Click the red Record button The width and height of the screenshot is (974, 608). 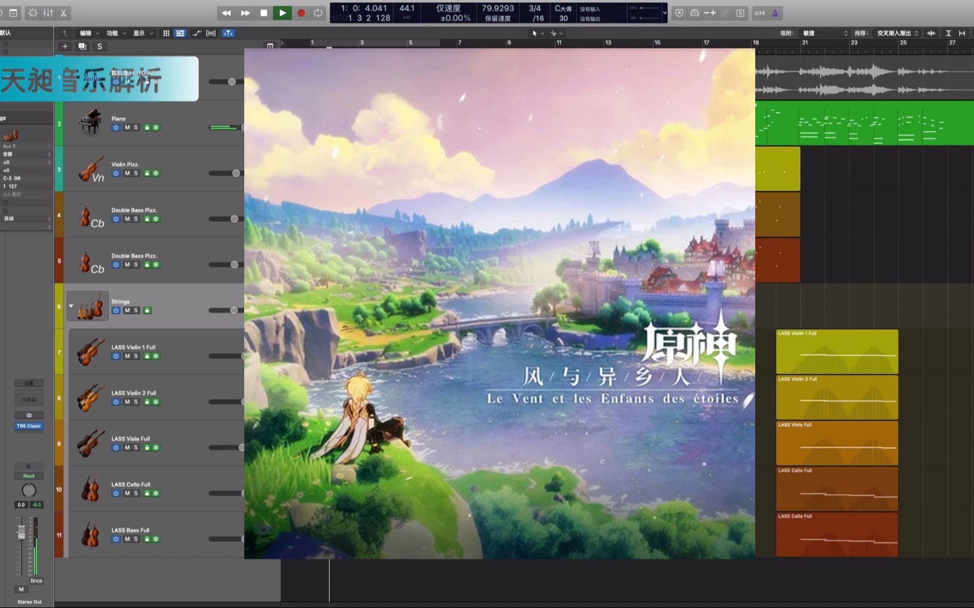pos(301,13)
